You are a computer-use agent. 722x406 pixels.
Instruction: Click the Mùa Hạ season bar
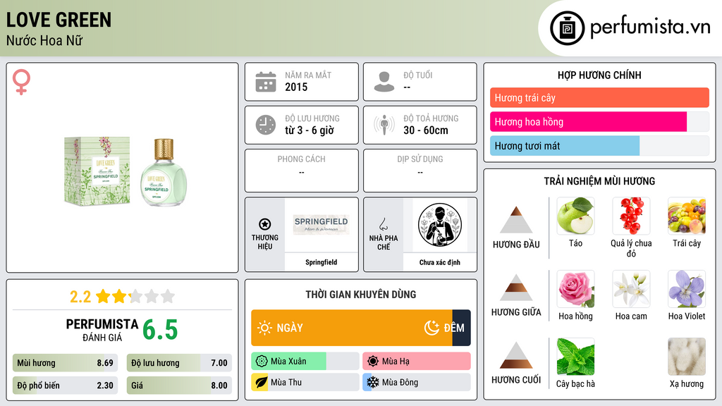tap(417, 362)
